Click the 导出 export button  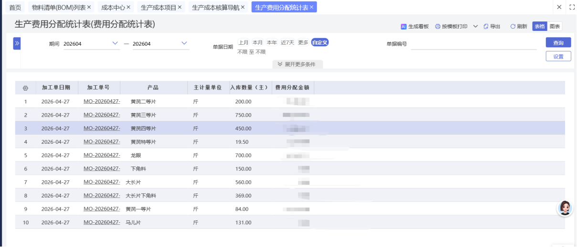pyautogui.click(x=492, y=27)
